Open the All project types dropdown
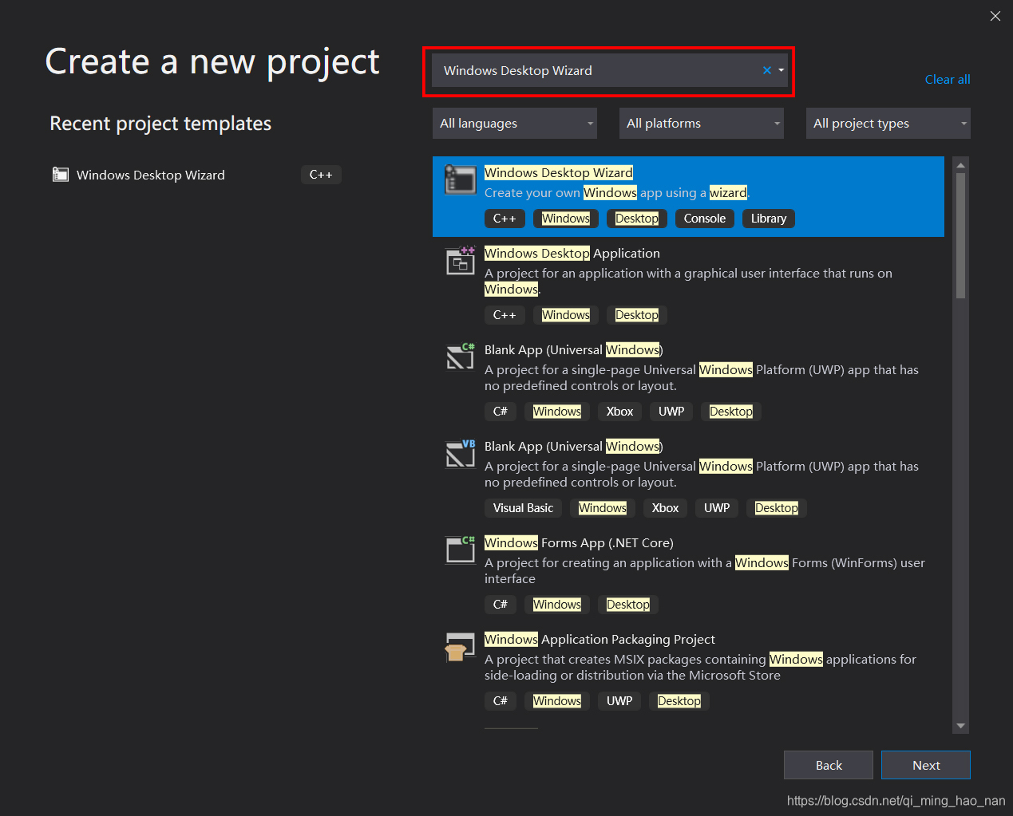The image size is (1013, 816). pyautogui.click(x=888, y=124)
